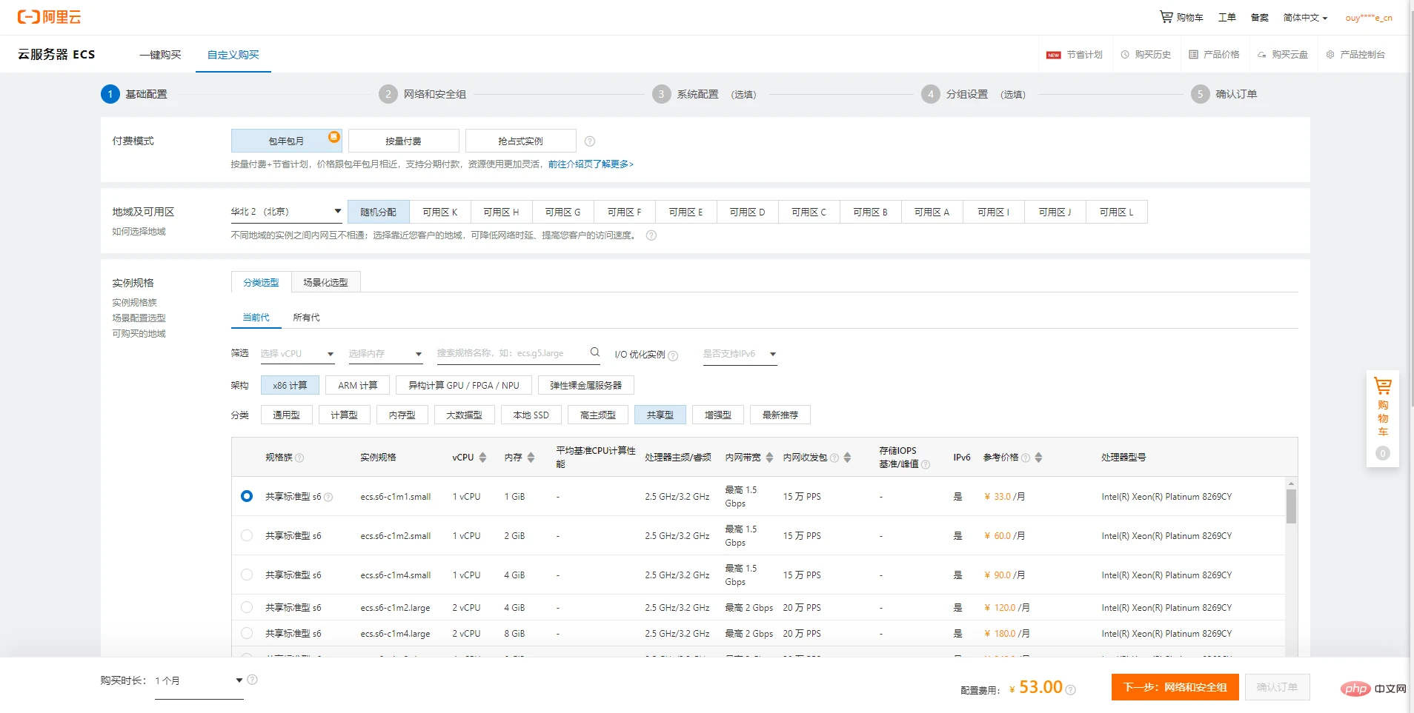
Task: Open the 华北2 (北京) region dropdown
Action: 286,212
